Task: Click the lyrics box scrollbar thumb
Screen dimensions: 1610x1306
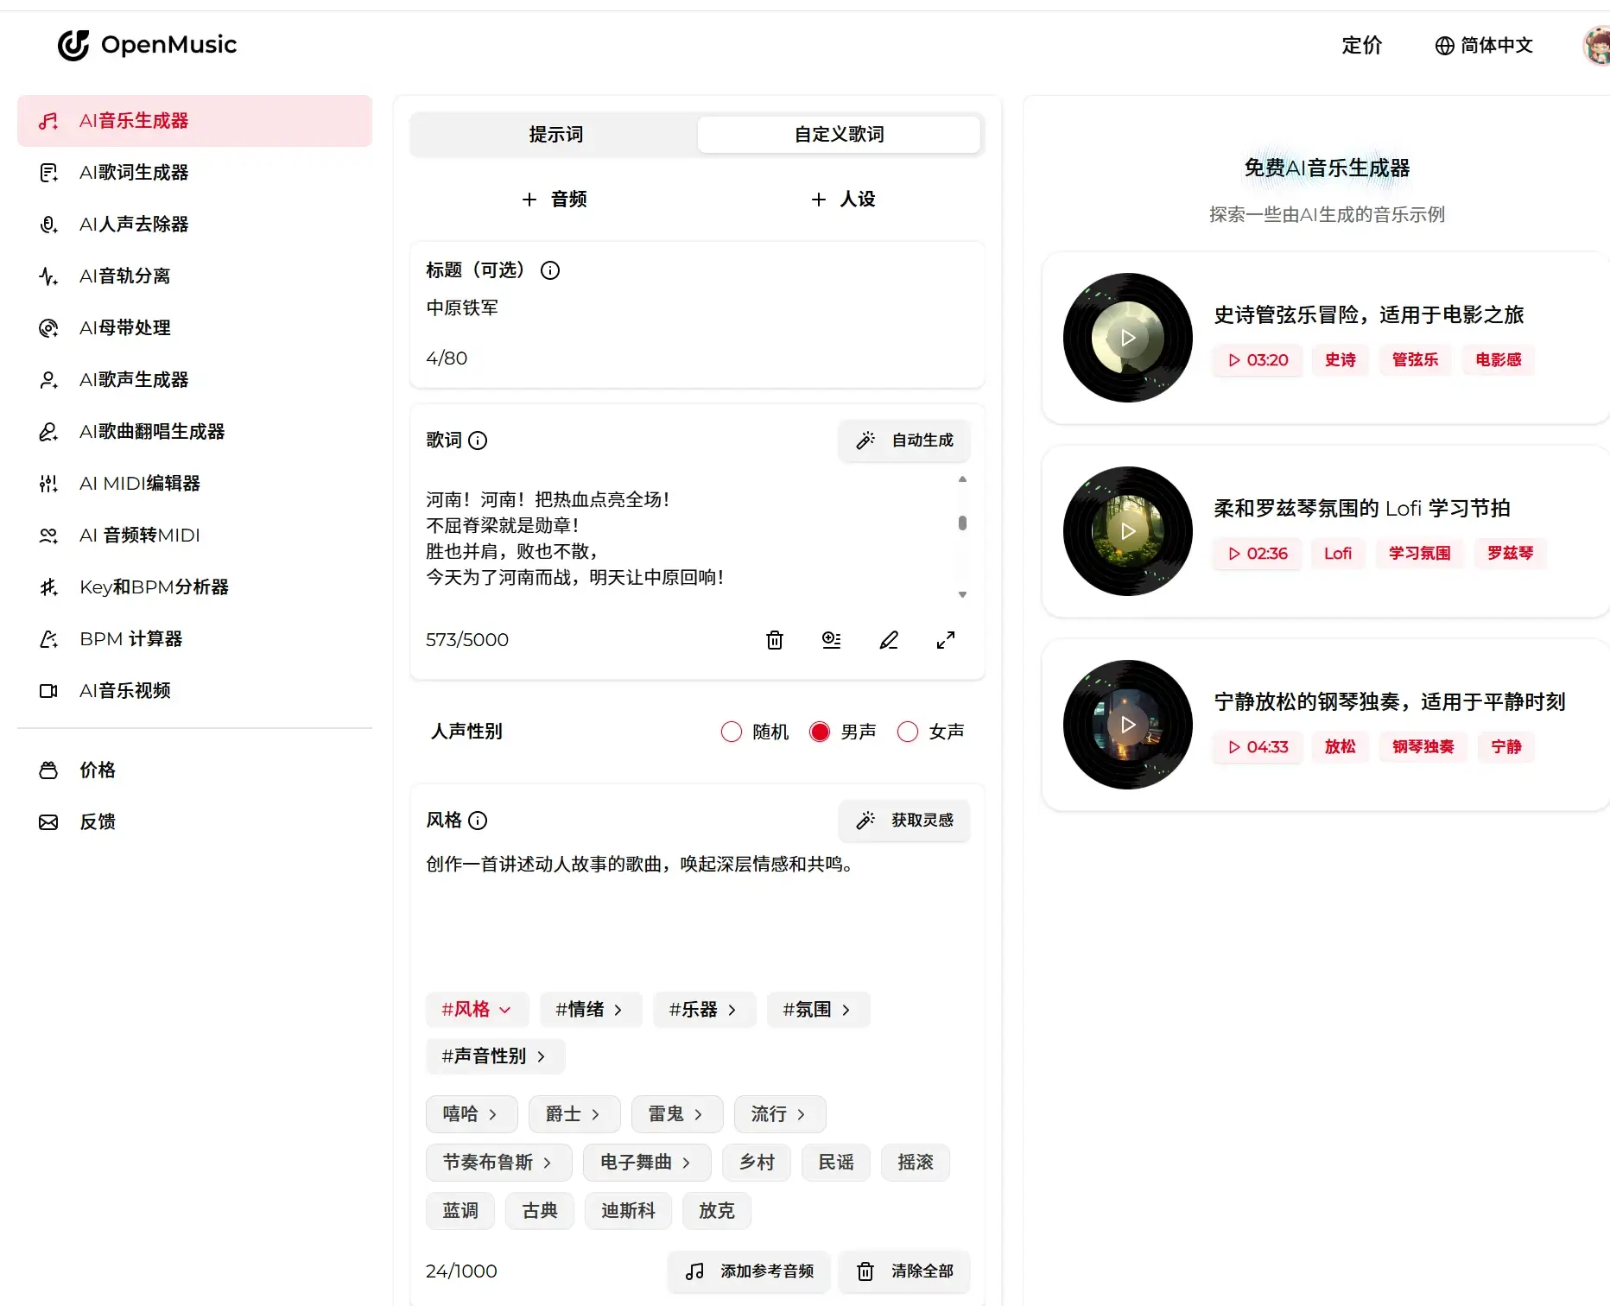Action: pos(962,523)
